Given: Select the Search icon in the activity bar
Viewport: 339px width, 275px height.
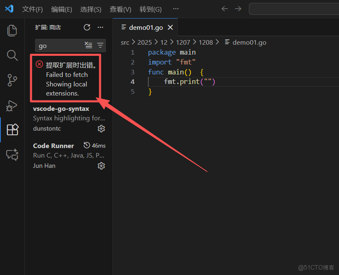Looking at the screenshot, I should coord(12,55).
